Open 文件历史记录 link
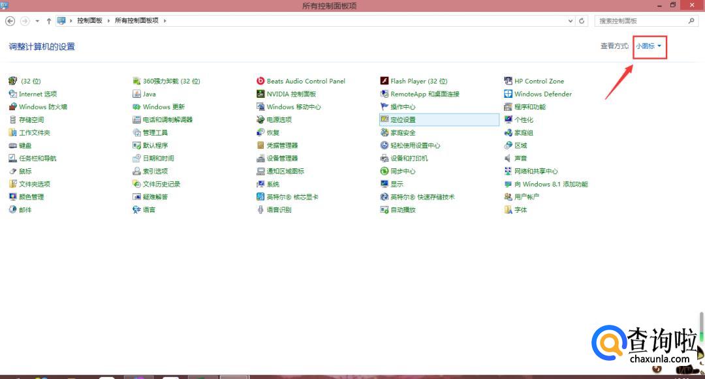This screenshot has height=379, width=705. pyautogui.click(x=161, y=184)
